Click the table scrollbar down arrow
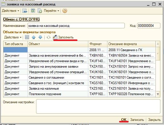The height and width of the screenshot is (125, 164). tap(158, 94)
